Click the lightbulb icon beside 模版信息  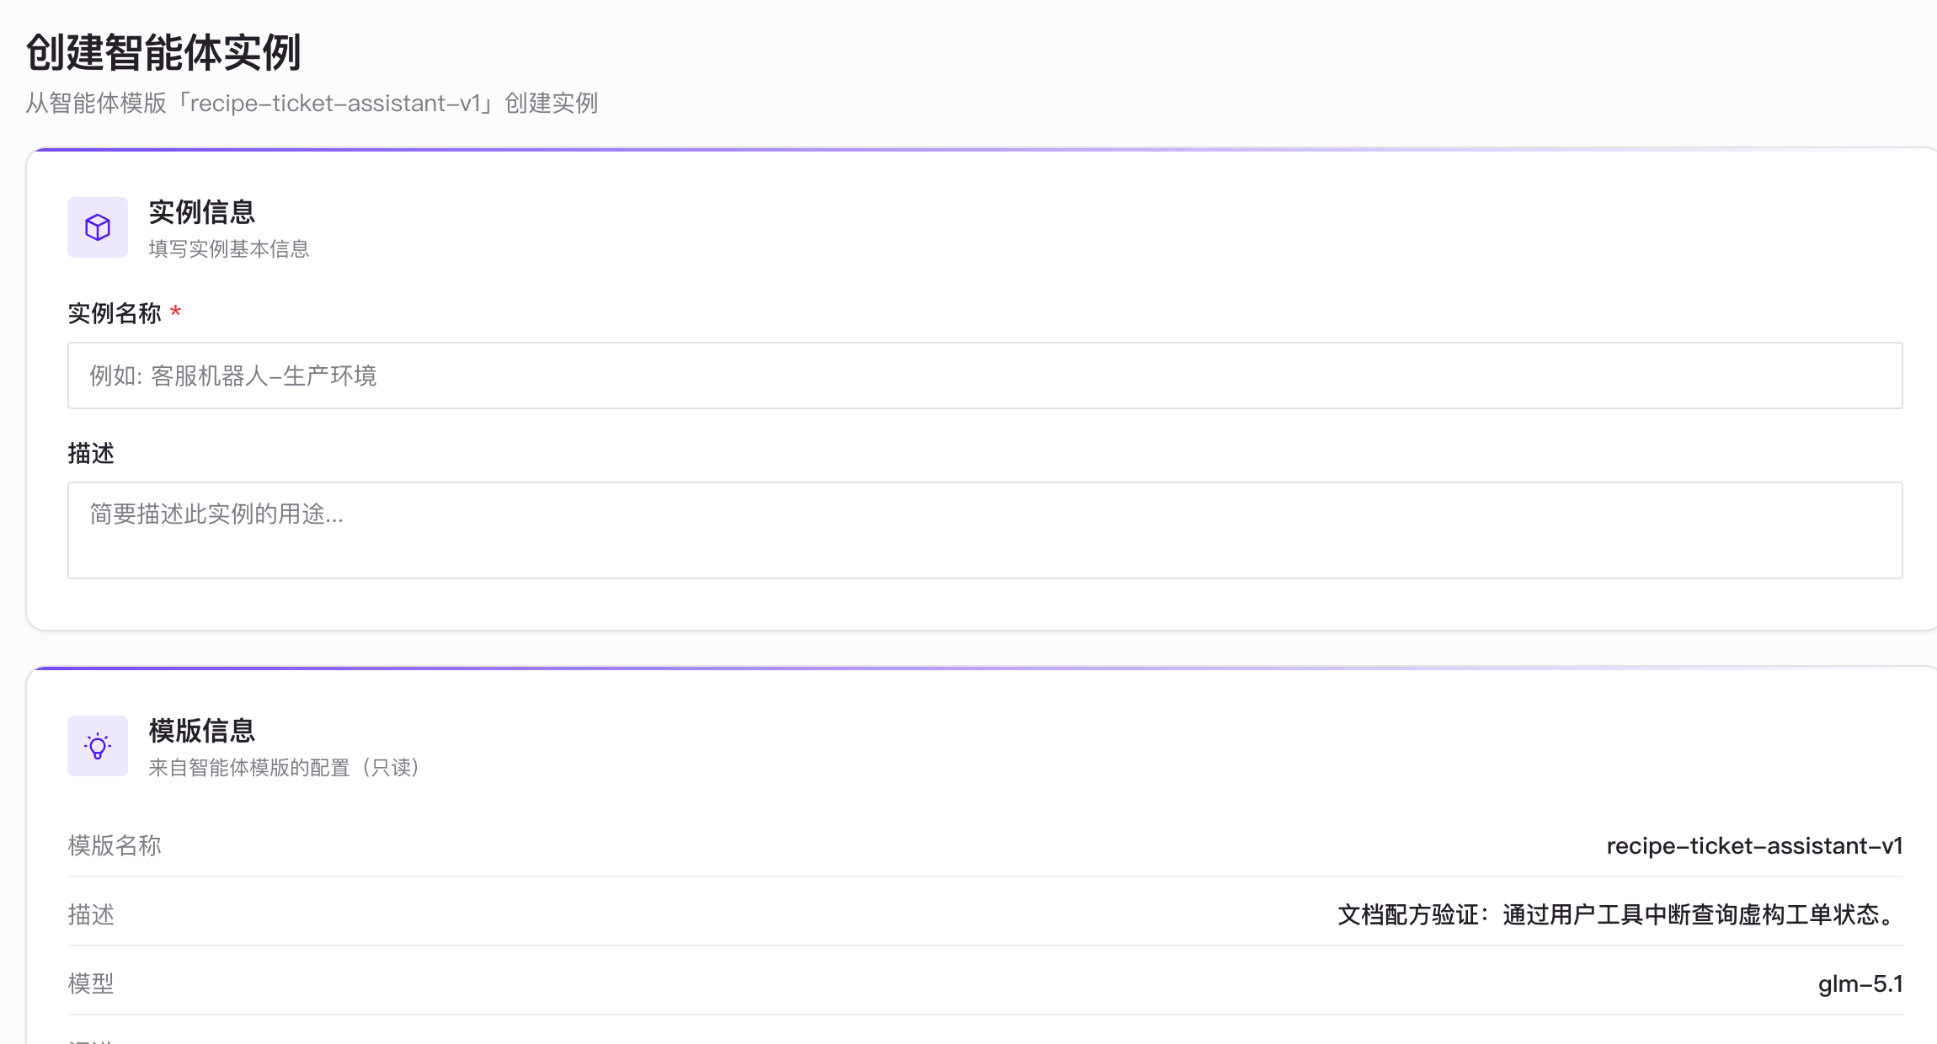click(x=98, y=746)
